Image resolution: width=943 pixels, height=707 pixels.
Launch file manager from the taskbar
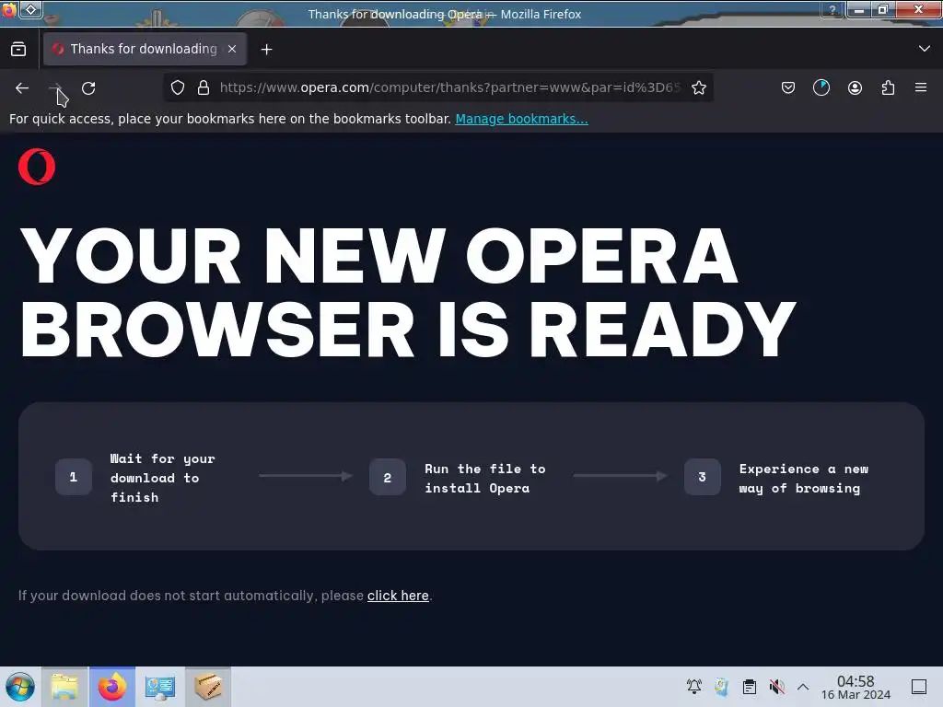point(65,687)
